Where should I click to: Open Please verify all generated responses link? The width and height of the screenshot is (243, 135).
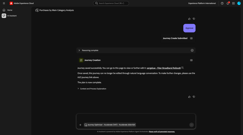pyautogui.click(x=162, y=131)
